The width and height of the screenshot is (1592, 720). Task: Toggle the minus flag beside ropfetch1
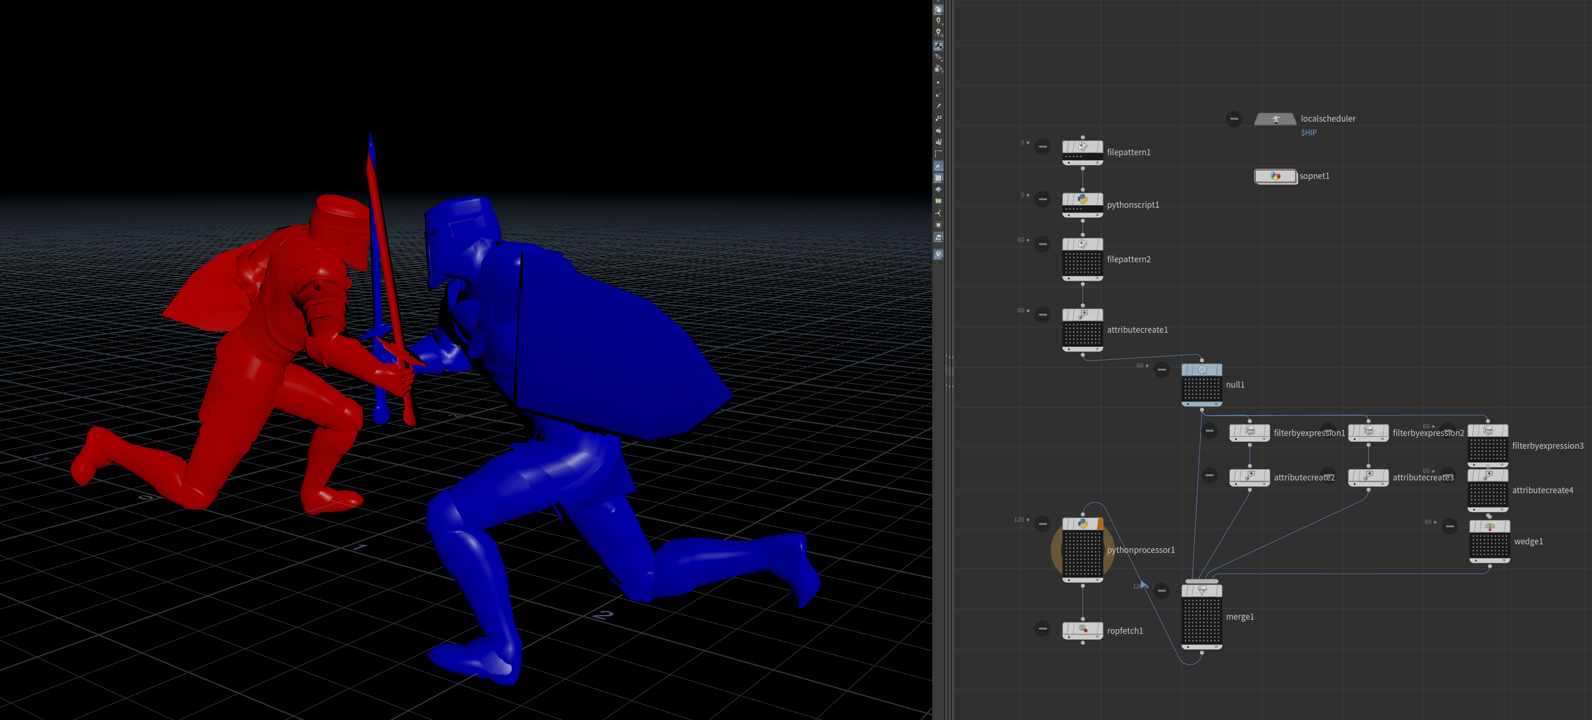click(x=1043, y=629)
